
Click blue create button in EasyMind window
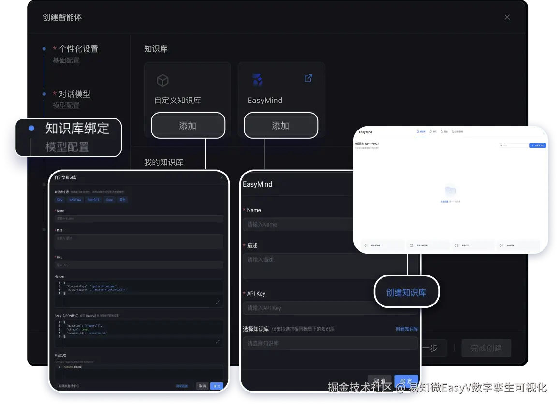point(538,145)
